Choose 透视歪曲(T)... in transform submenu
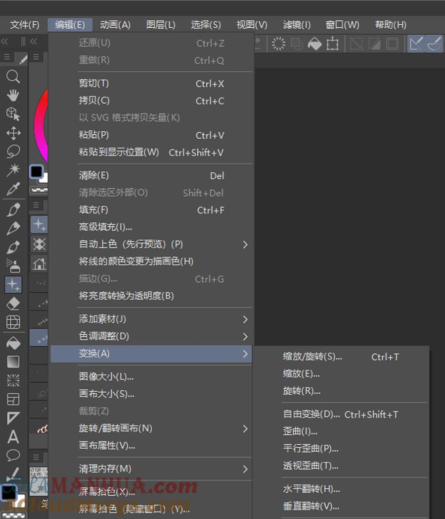The image size is (445, 519). point(341,466)
